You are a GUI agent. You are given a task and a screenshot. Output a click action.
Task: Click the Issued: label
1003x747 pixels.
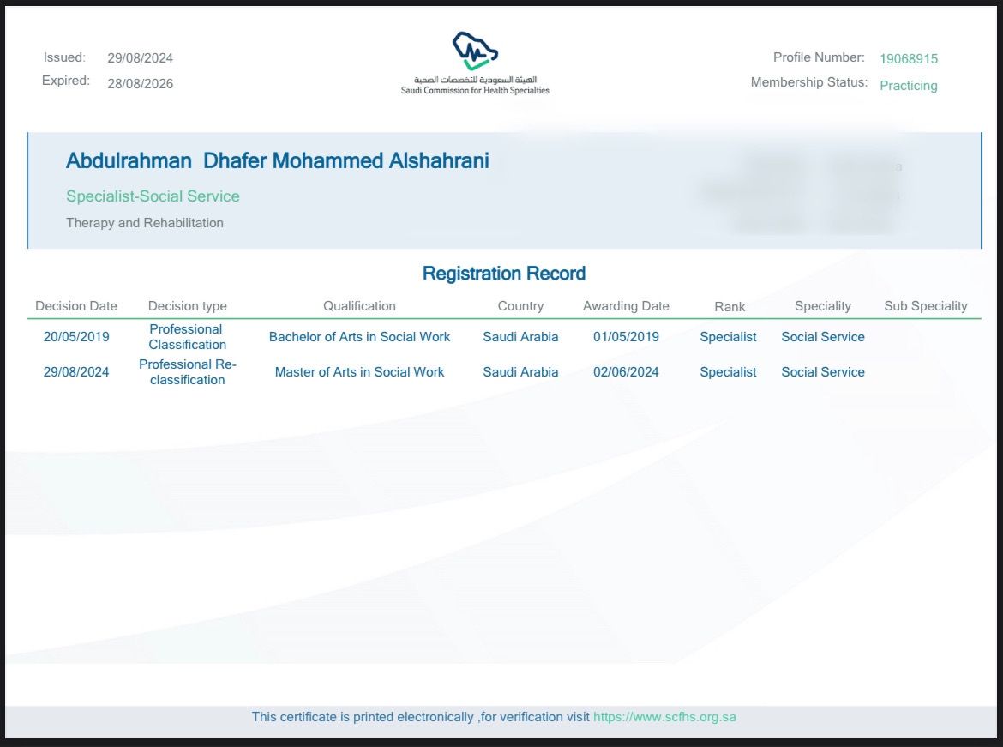tap(64, 57)
